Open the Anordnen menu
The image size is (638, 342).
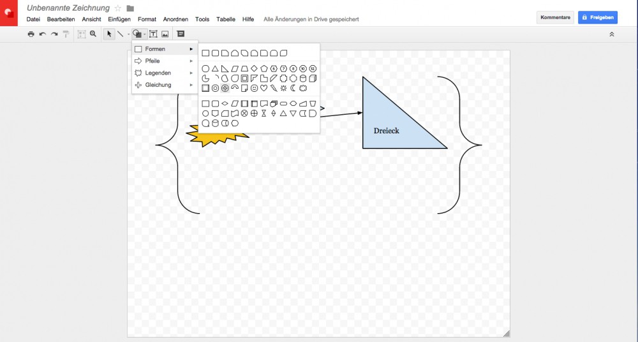pyautogui.click(x=175, y=19)
